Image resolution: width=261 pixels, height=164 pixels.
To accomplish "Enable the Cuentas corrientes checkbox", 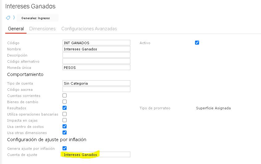I will pos(65,95).
